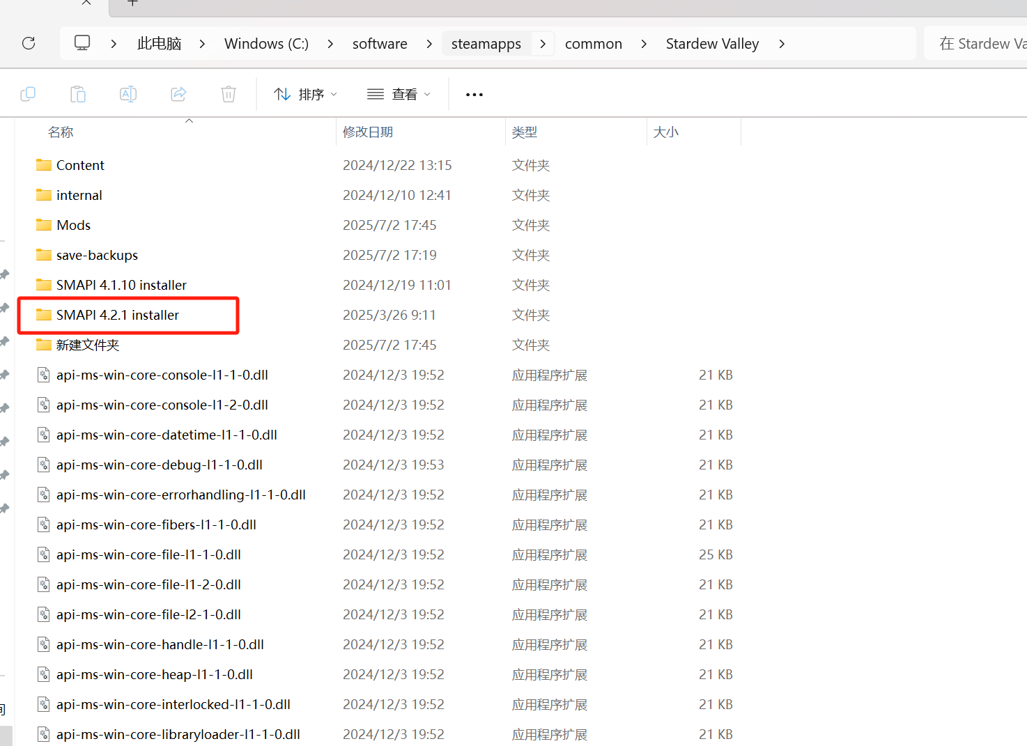
Task: Navigate to steamapps breadcrumb
Action: coord(486,44)
